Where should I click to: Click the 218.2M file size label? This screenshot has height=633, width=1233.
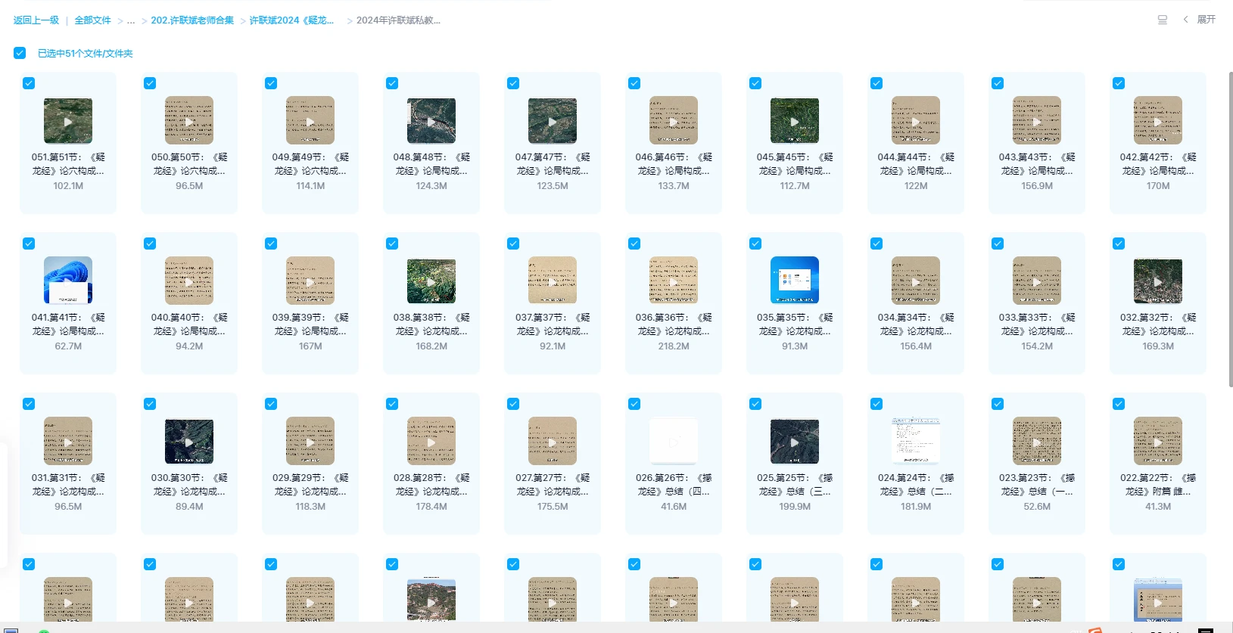click(674, 346)
